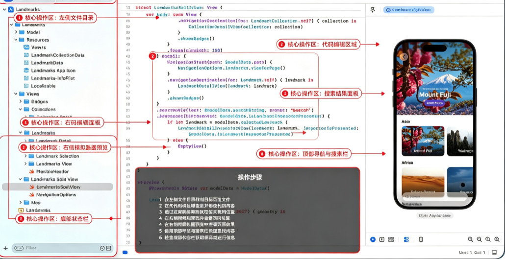Expand the Model folder
The width and height of the screenshot is (505, 260).
(x=16, y=32)
